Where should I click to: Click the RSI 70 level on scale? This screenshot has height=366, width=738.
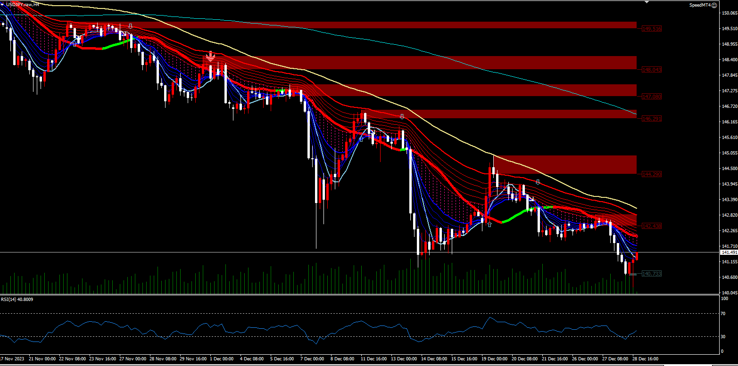click(x=722, y=313)
